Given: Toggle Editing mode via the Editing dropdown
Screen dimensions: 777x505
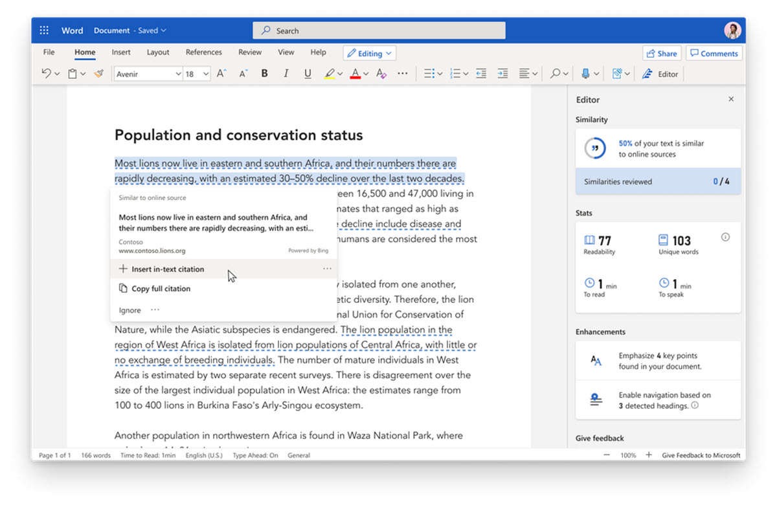Looking at the screenshot, I should coord(369,52).
